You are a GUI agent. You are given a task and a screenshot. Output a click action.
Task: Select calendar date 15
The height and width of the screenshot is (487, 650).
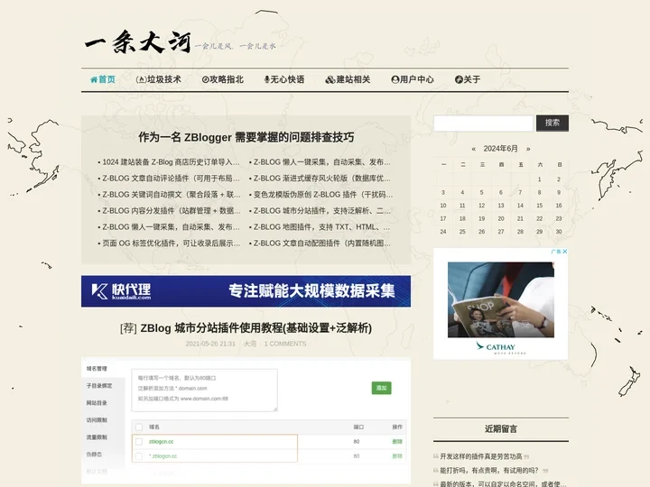coord(539,206)
